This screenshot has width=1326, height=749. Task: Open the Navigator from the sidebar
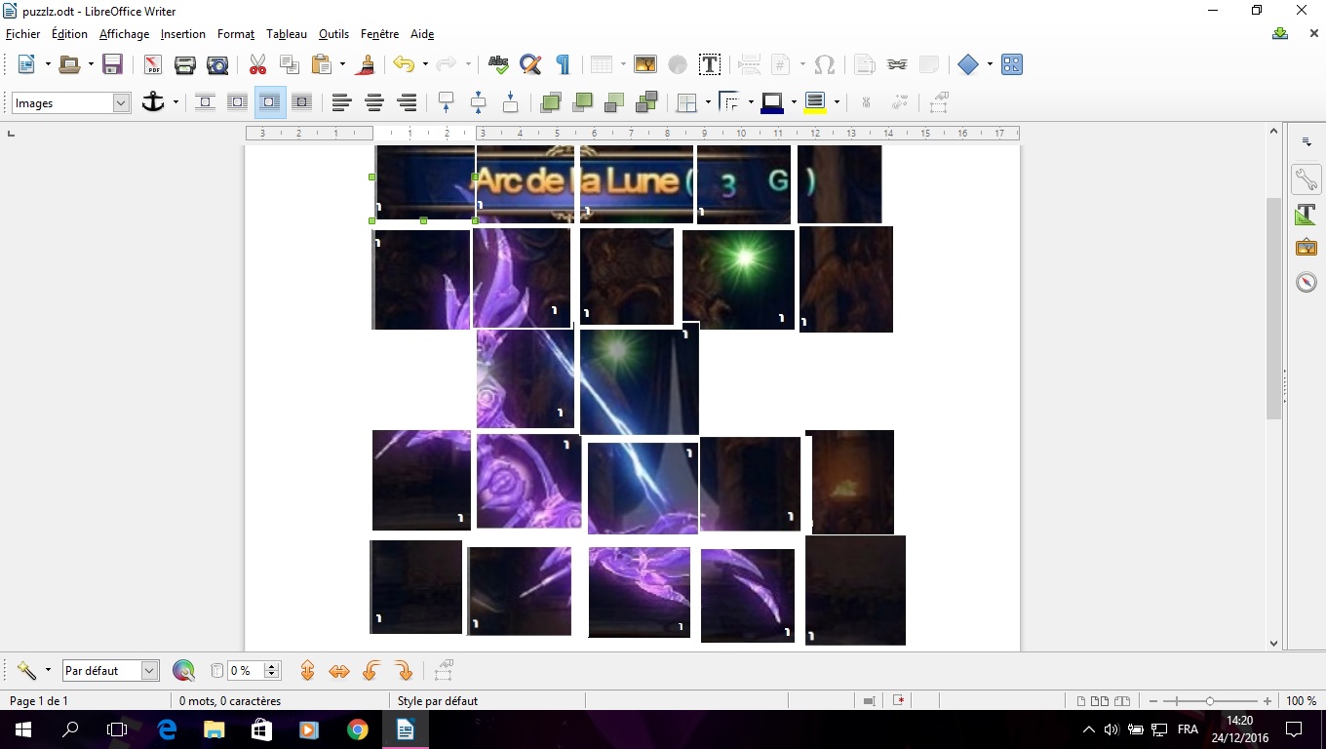pyautogui.click(x=1306, y=283)
